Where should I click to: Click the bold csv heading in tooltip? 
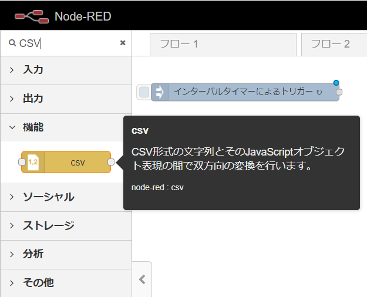click(x=140, y=130)
